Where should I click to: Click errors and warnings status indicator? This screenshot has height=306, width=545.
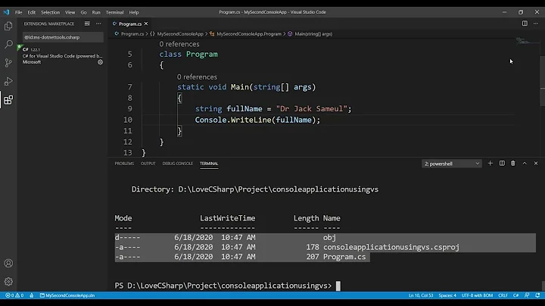point(14,295)
